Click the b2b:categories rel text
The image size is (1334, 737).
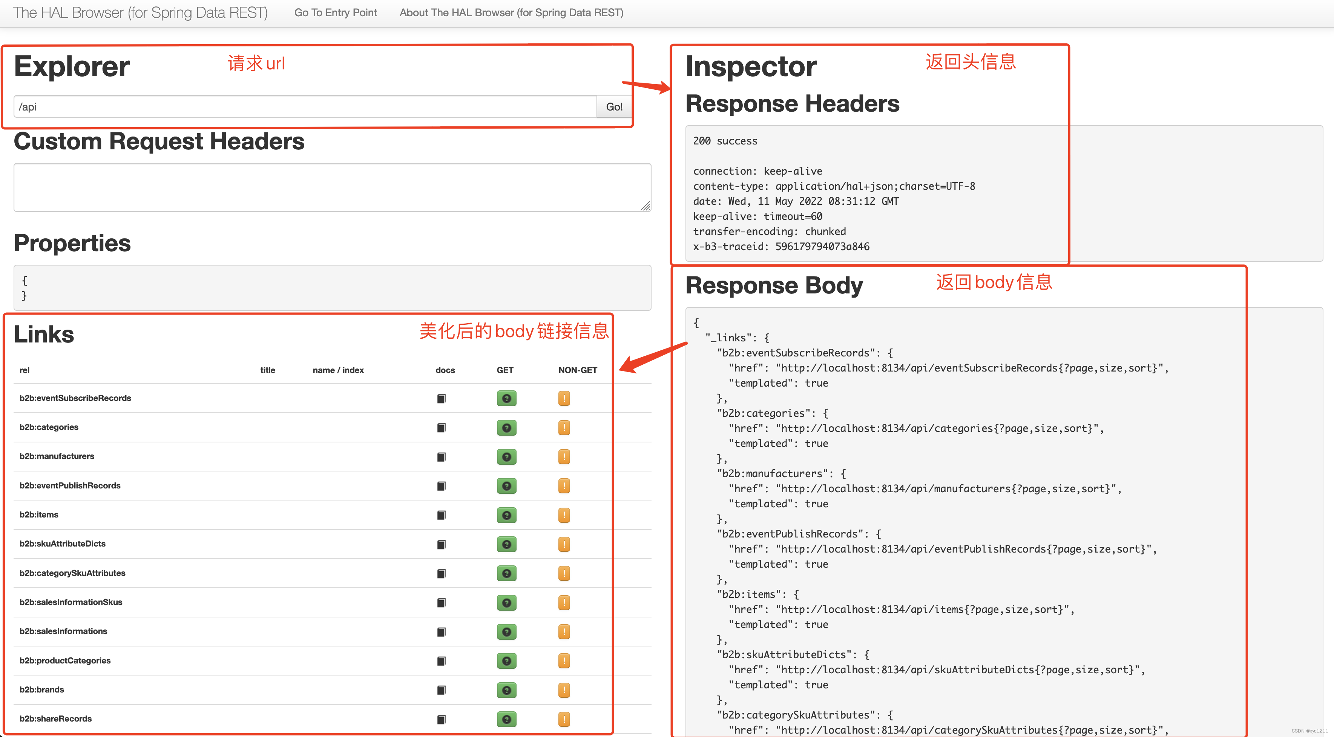(x=49, y=427)
